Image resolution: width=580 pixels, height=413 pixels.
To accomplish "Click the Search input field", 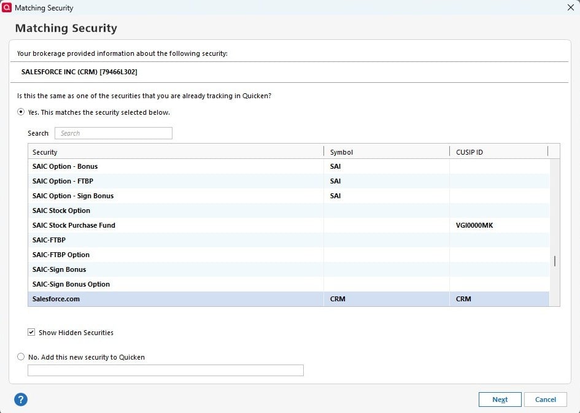I will point(114,133).
